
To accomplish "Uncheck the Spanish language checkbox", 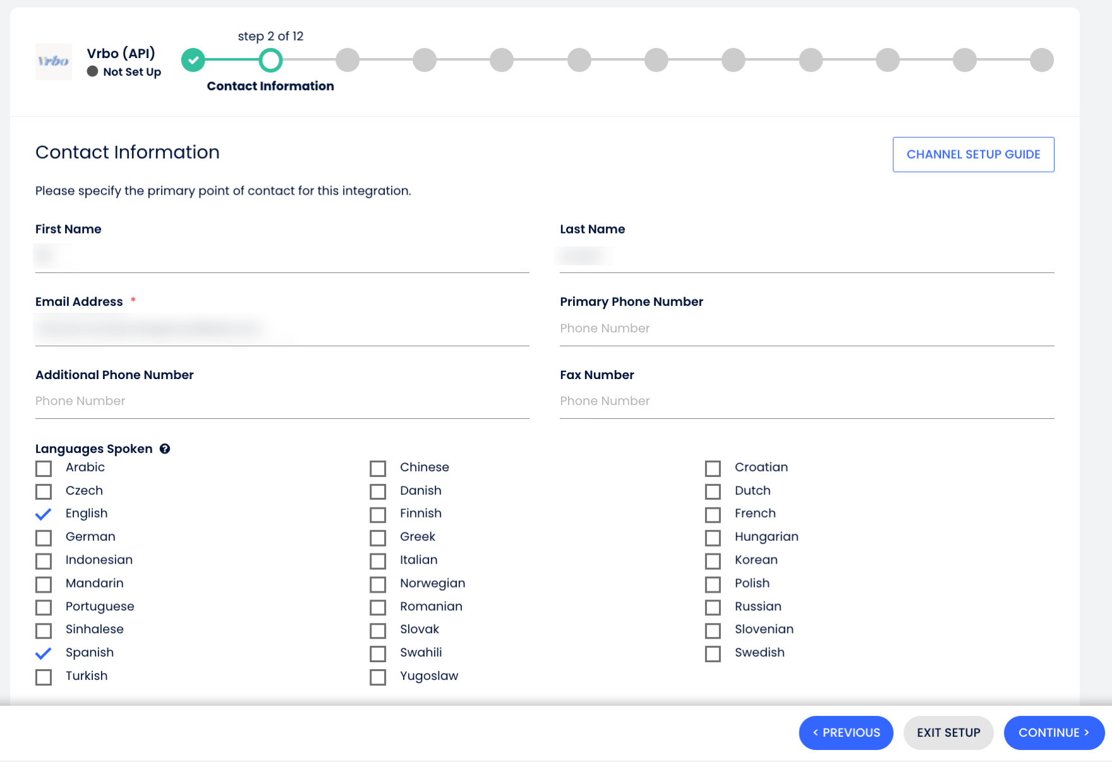I will point(44,653).
